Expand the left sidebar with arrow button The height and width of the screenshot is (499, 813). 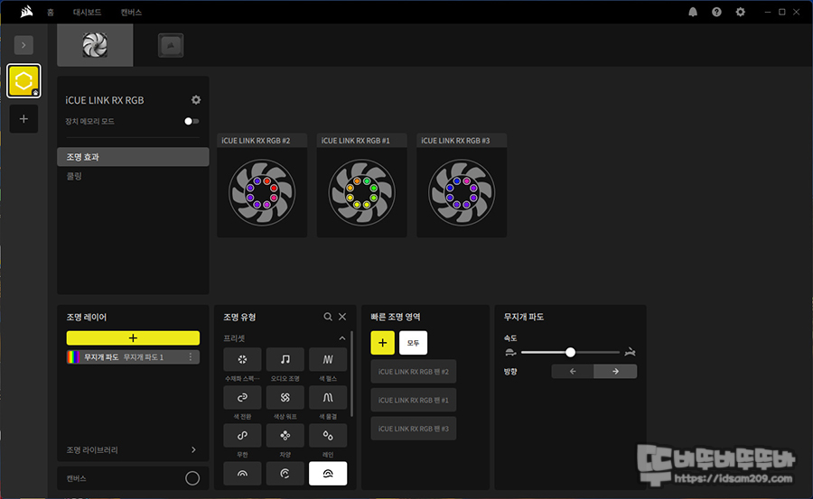[23, 45]
